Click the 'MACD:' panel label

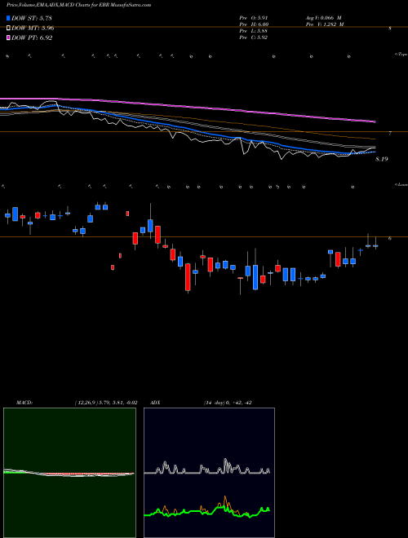[x=24, y=403]
